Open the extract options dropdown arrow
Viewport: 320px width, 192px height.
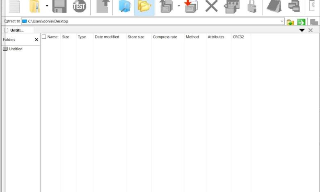tap(179, 6)
